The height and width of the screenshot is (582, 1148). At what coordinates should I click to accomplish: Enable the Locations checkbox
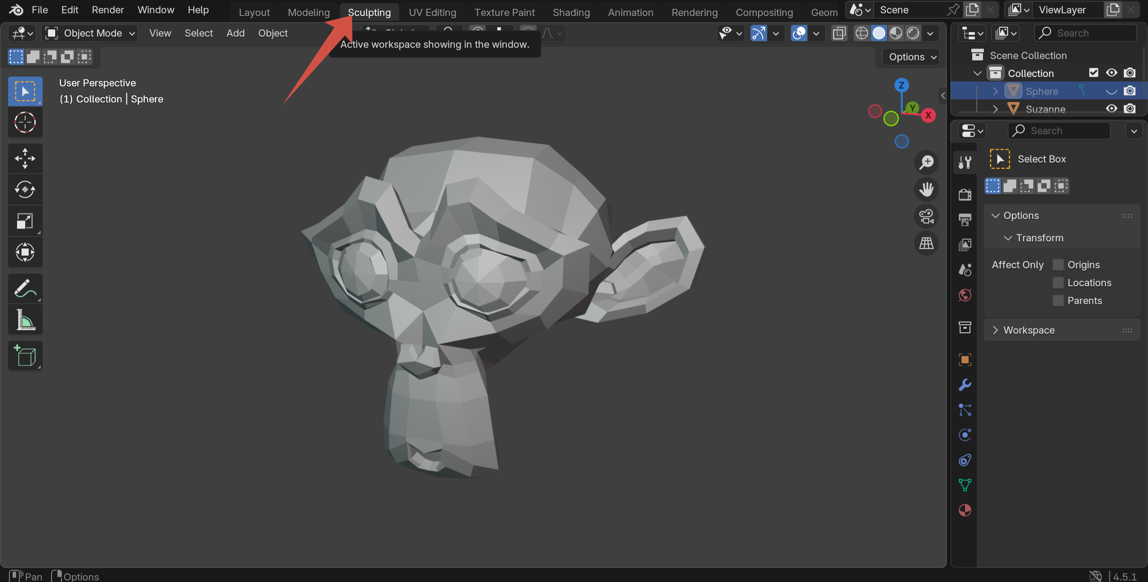1058,283
